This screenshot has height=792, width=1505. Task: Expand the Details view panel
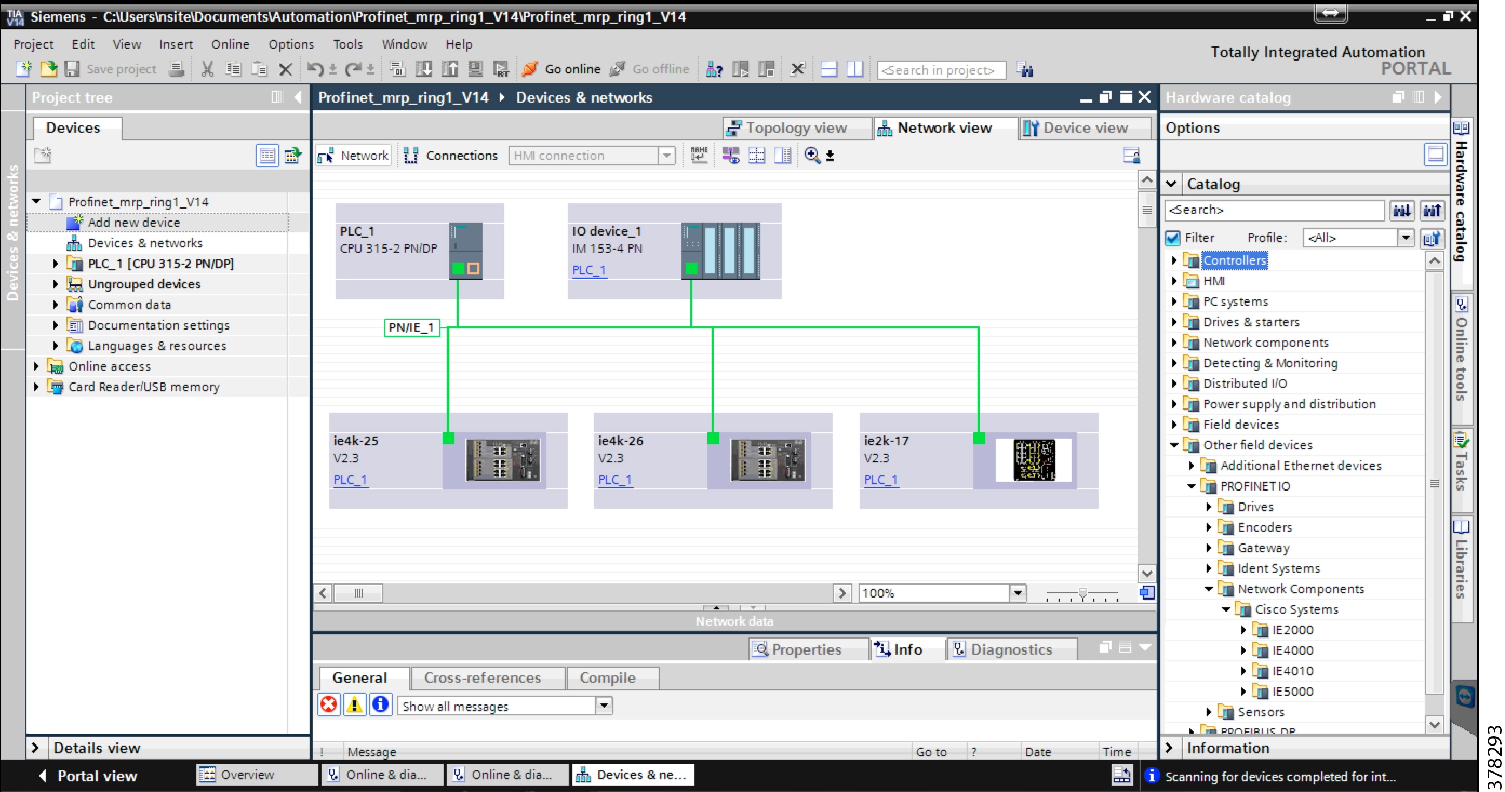click(x=35, y=748)
